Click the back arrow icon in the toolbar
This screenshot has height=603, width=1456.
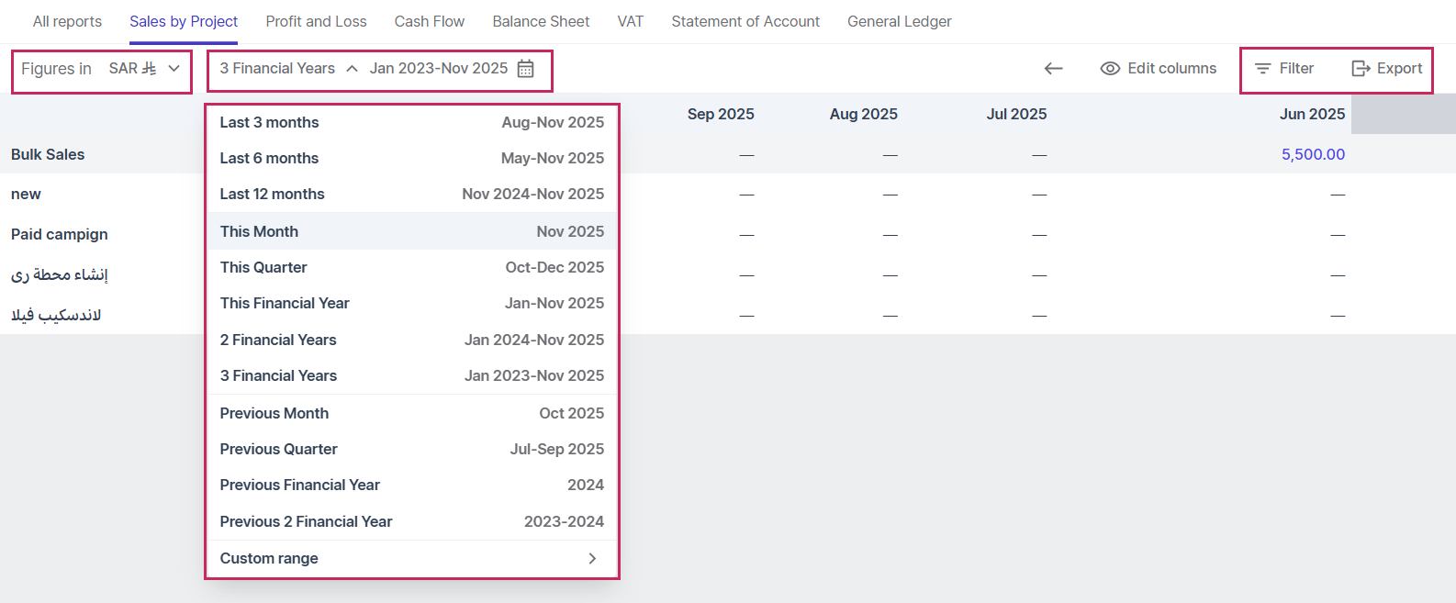(x=1053, y=69)
